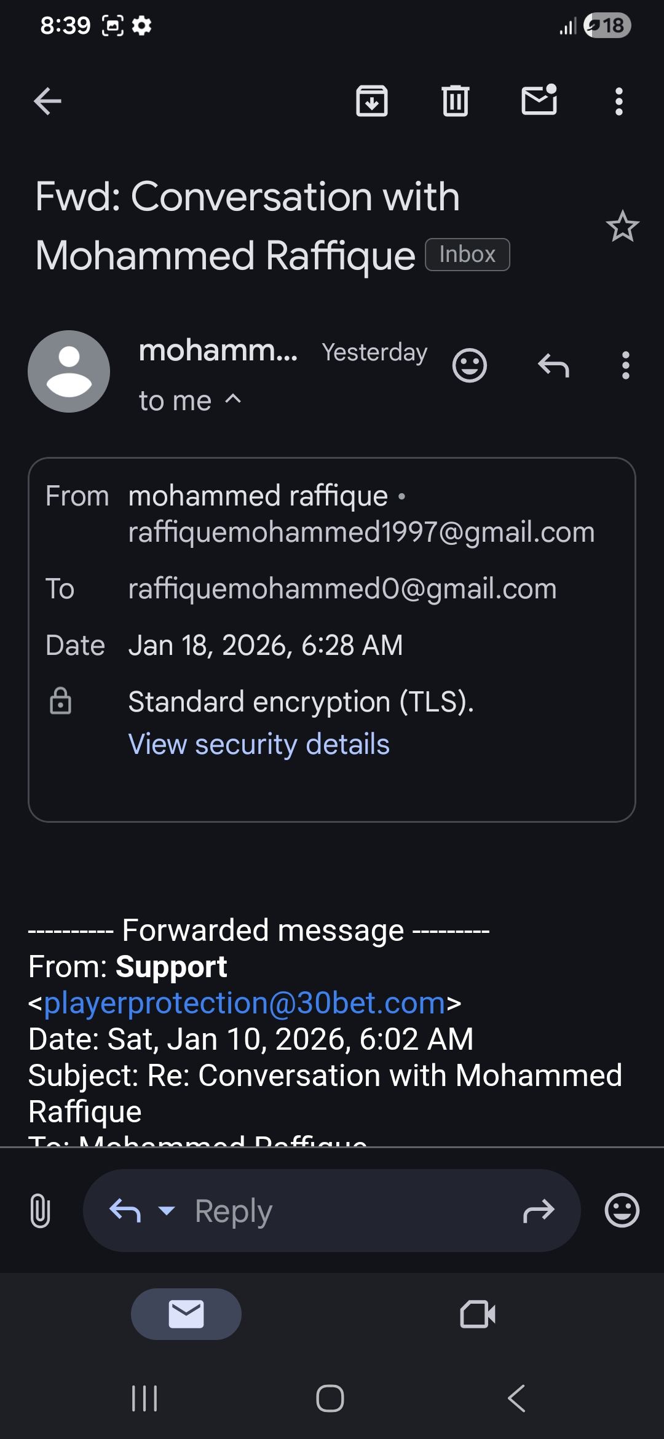Open the top-bar overflow menu
Image resolution: width=664 pixels, height=1439 pixels.
[619, 101]
